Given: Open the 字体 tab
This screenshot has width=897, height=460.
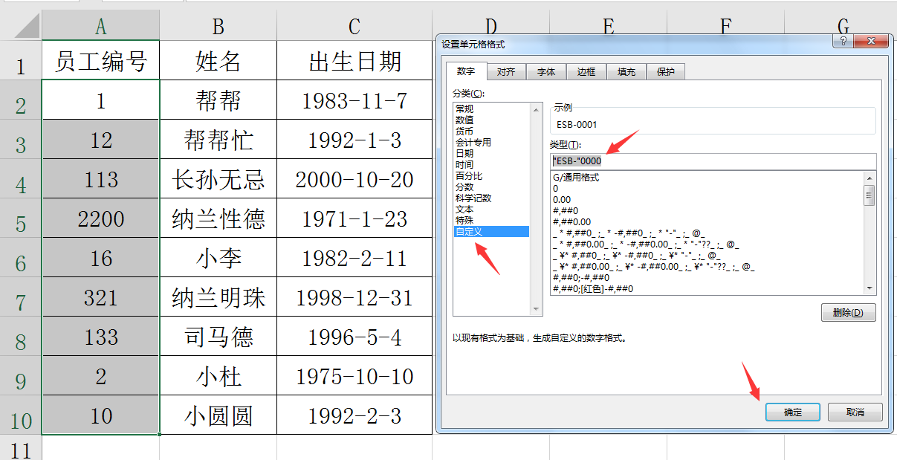Looking at the screenshot, I should pos(546,72).
